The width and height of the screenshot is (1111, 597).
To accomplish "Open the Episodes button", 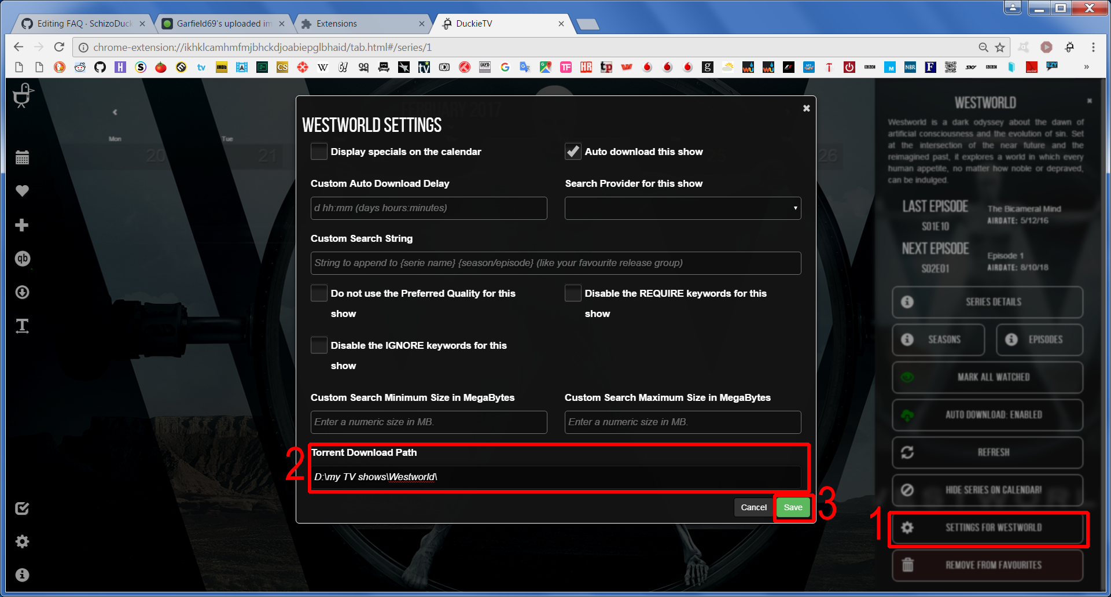I will (1039, 340).
